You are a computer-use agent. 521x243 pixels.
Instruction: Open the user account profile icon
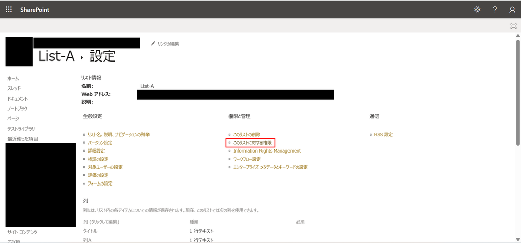click(x=512, y=10)
